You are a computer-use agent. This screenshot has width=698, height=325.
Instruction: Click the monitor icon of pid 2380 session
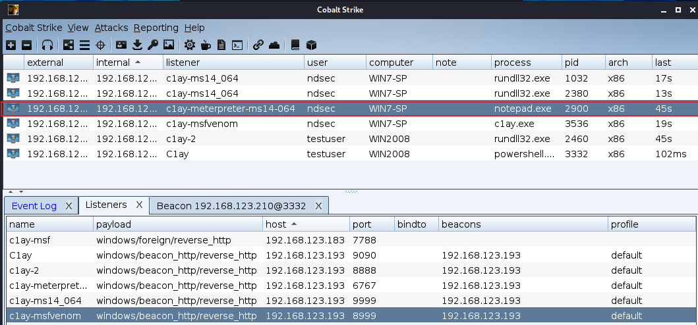pos(13,93)
